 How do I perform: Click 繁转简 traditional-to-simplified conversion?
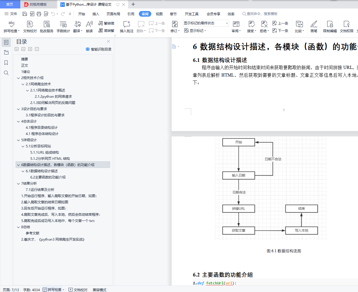(106, 23)
